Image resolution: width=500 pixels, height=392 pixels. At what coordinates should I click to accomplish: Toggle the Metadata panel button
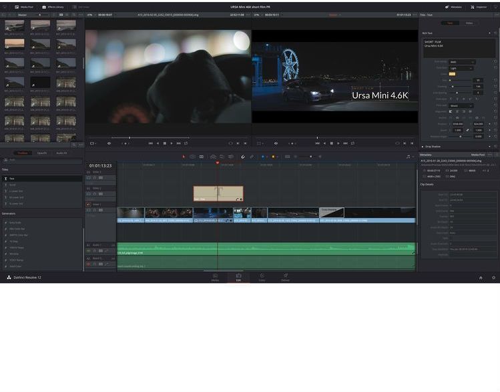click(x=453, y=7)
